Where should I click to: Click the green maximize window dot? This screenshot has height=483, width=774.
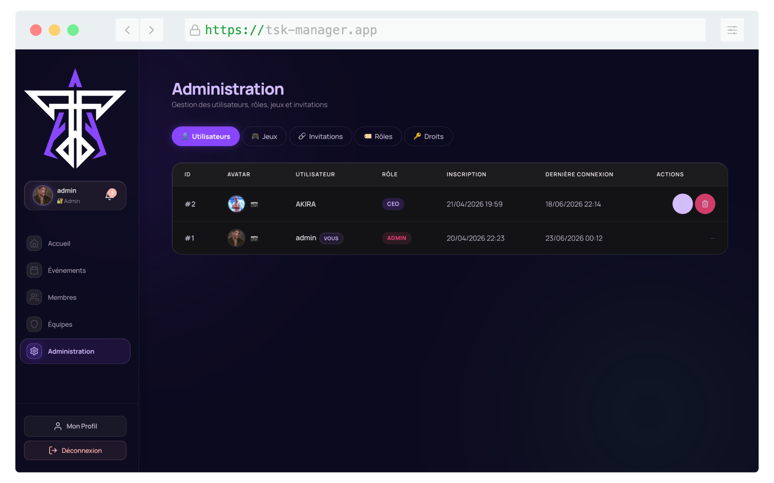coord(73,30)
